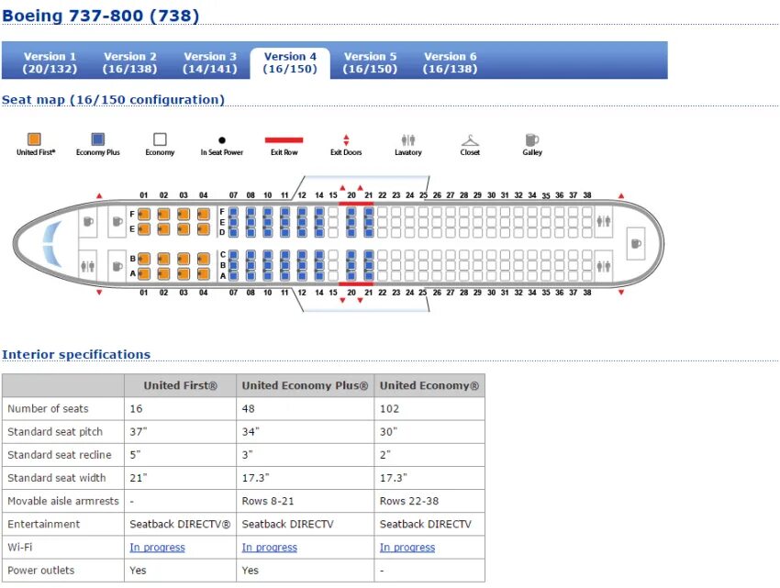The height and width of the screenshot is (588, 780).
Task: Click the Rows 8-21 cell
Action: point(305,501)
